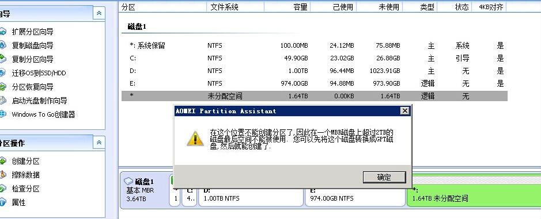Select the 未分配空间 row in list
This screenshot has height=219, width=541.
pos(315,96)
